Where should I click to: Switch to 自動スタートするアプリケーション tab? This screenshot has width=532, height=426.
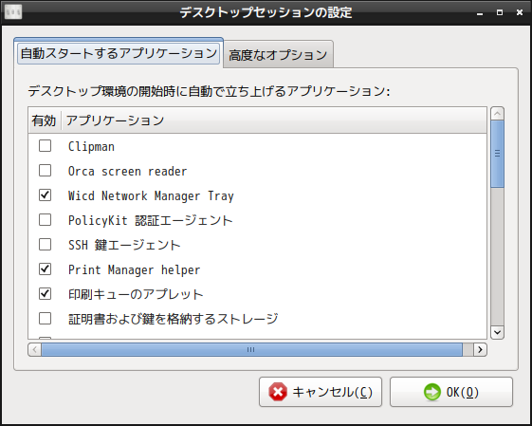tap(119, 53)
